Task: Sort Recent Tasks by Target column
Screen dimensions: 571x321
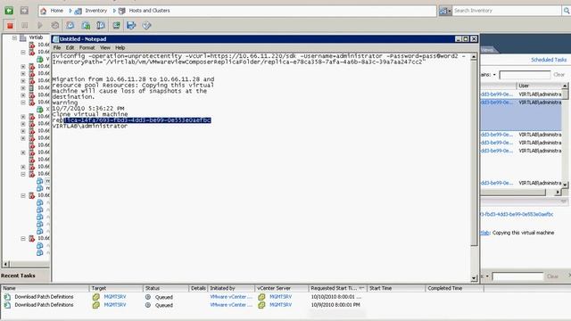Action: point(116,288)
